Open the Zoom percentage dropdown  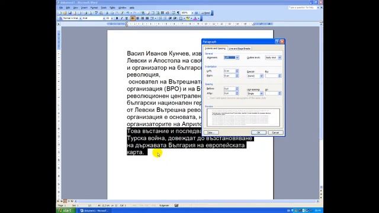coord(192,13)
